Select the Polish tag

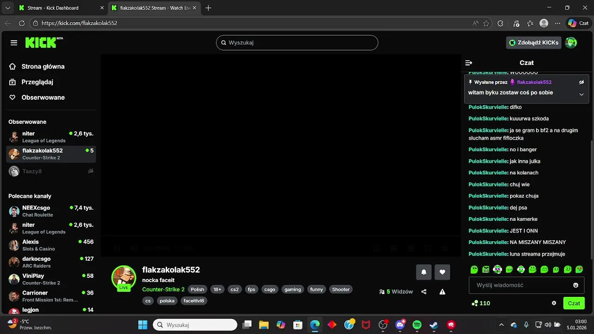[x=197, y=289]
